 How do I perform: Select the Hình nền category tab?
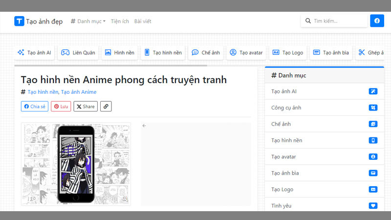(119, 53)
